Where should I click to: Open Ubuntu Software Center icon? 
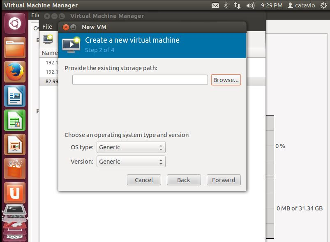pyautogui.click(x=15, y=169)
